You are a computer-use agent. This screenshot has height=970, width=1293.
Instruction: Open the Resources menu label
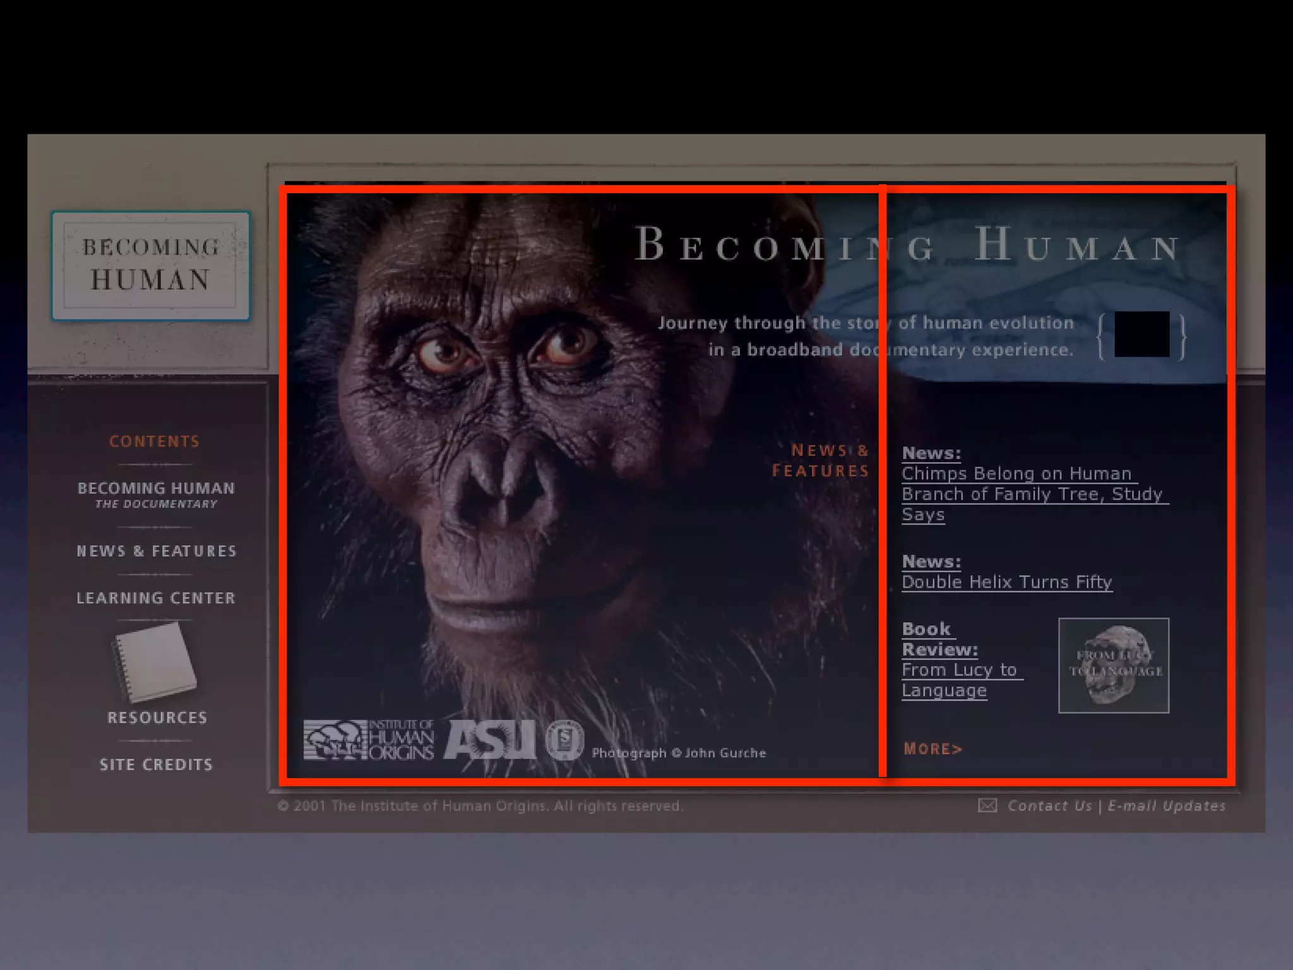tap(157, 718)
